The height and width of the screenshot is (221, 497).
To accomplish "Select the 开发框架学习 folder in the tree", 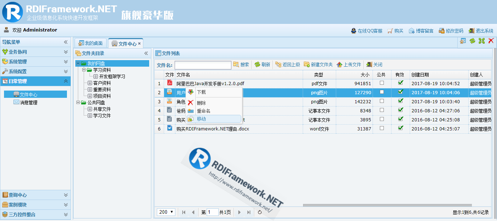I will (x=112, y=76).
